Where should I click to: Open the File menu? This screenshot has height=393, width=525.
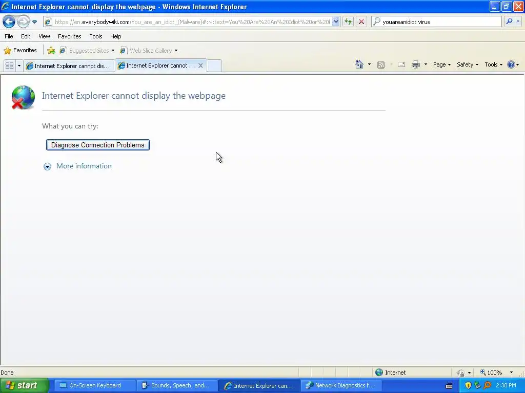9,36
